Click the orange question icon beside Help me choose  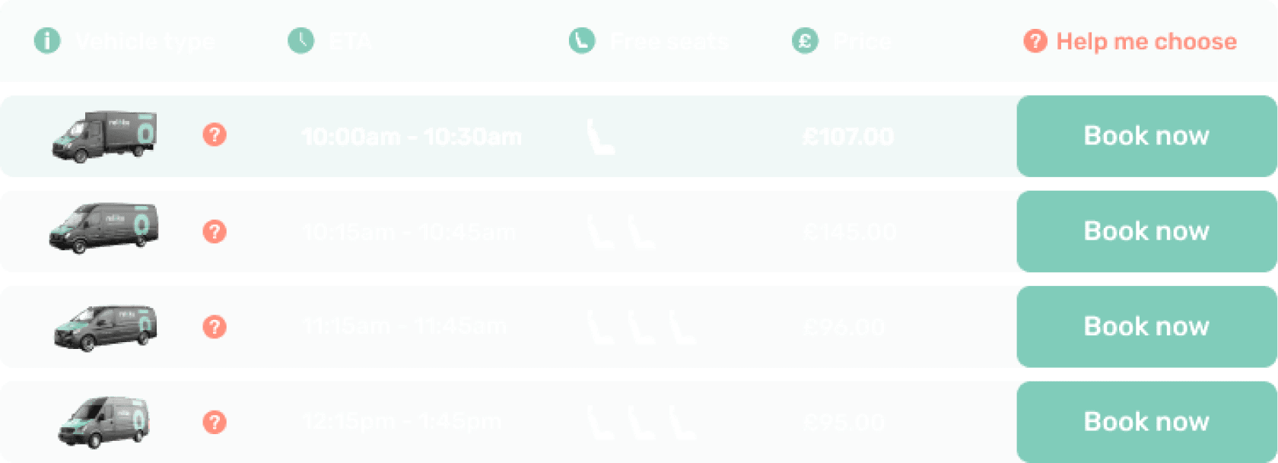pos(1033,42)
